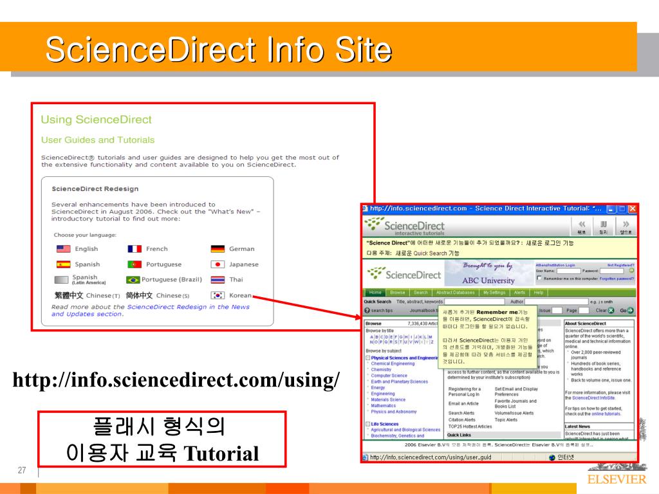This screenshot has height=494, width=659.
Task: Open the Help tab
Action: click(x=539, y=293)
